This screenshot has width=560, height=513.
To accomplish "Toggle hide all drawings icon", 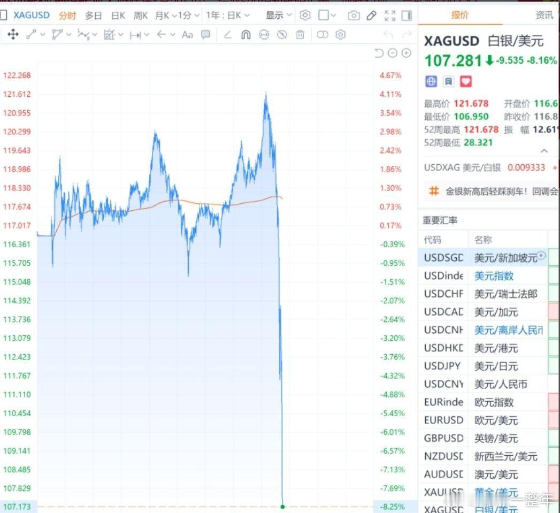I will [x=282, y=34].
